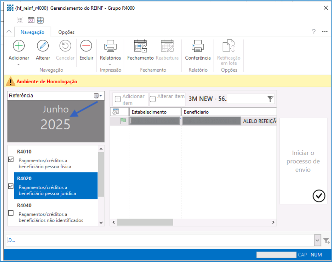Viewport: 332px width, 262px height.
Task: Expand the Adicionar dropdown arrow
Action: pyautogui.click(x=19, y=64)
